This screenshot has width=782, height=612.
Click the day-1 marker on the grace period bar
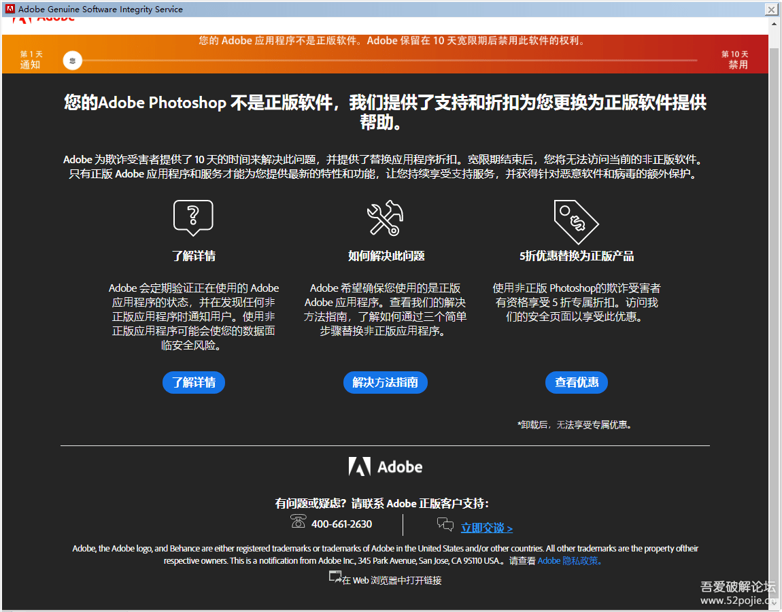pyautogui.click(x=72, y=61)
